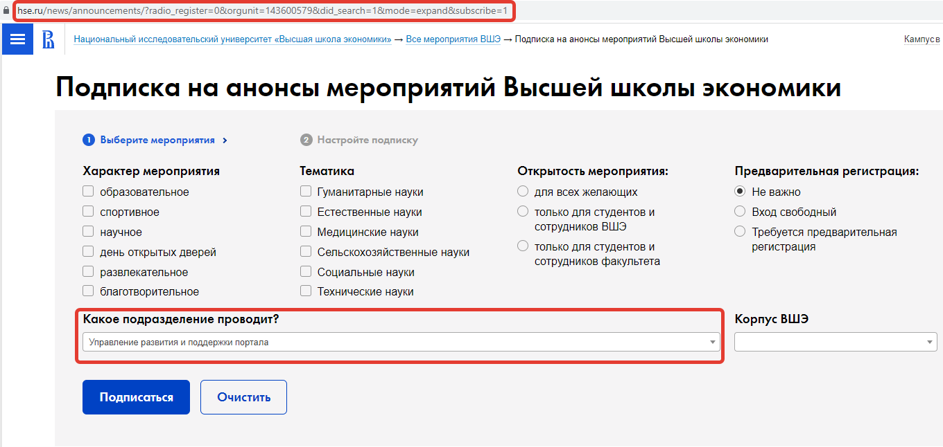Open the 'Какое подразделение проводит?' dropdown
This screenshot has width=943, height=447.
pos(401,342)
